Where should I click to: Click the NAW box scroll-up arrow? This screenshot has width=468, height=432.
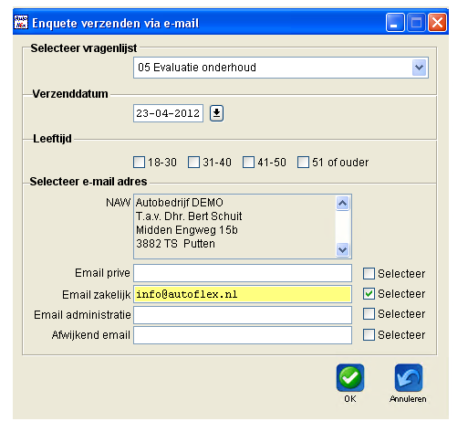tap(343, 203)
